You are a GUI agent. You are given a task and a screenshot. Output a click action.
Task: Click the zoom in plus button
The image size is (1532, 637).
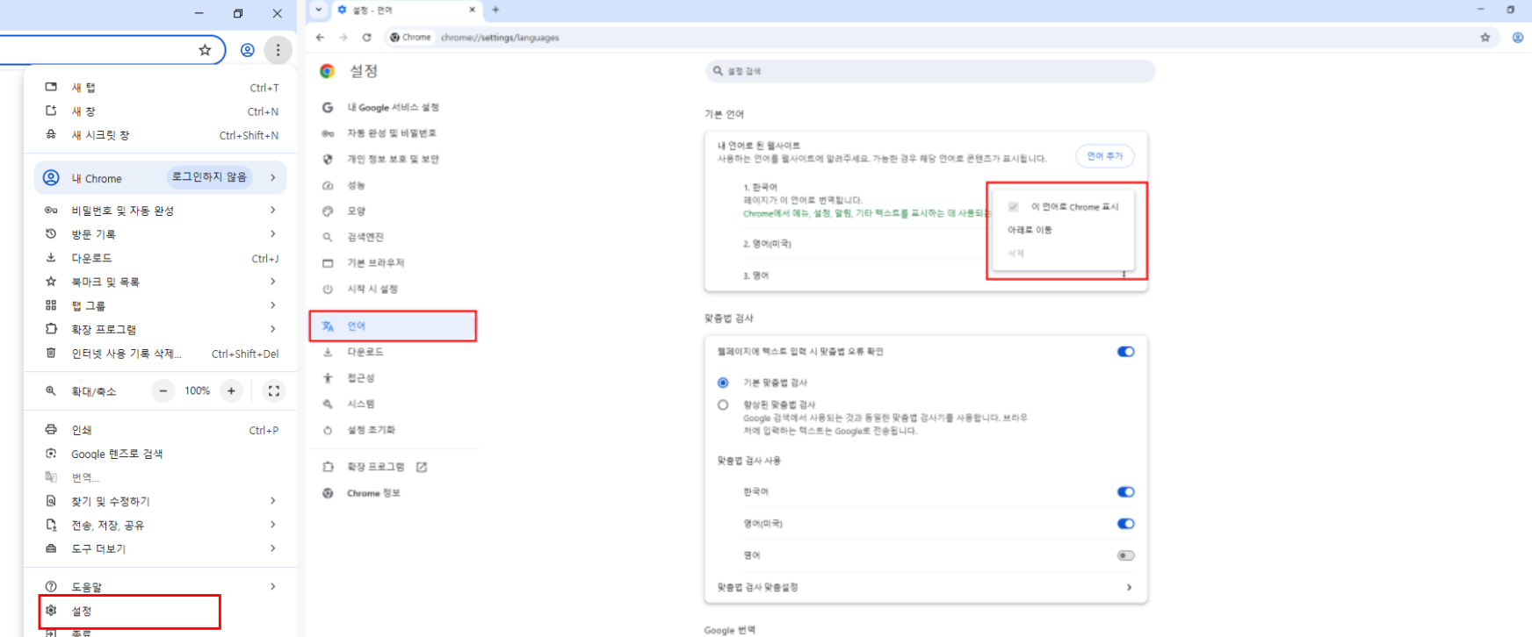[x=231, y=391]
